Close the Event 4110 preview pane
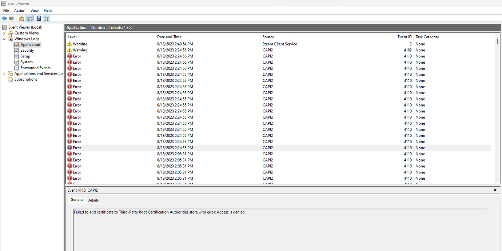Viewport: 502px width, 251px height. [x=495, y=190]
